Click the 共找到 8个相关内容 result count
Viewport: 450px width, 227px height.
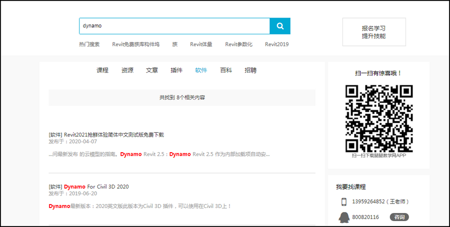(182, 98)
